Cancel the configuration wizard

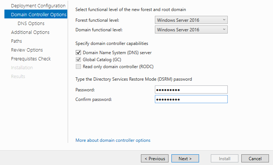coord(255,158)
